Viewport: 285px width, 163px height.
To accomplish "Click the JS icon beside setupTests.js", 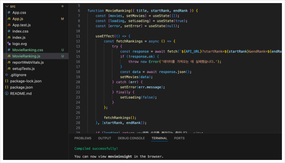I will (9, 69).
